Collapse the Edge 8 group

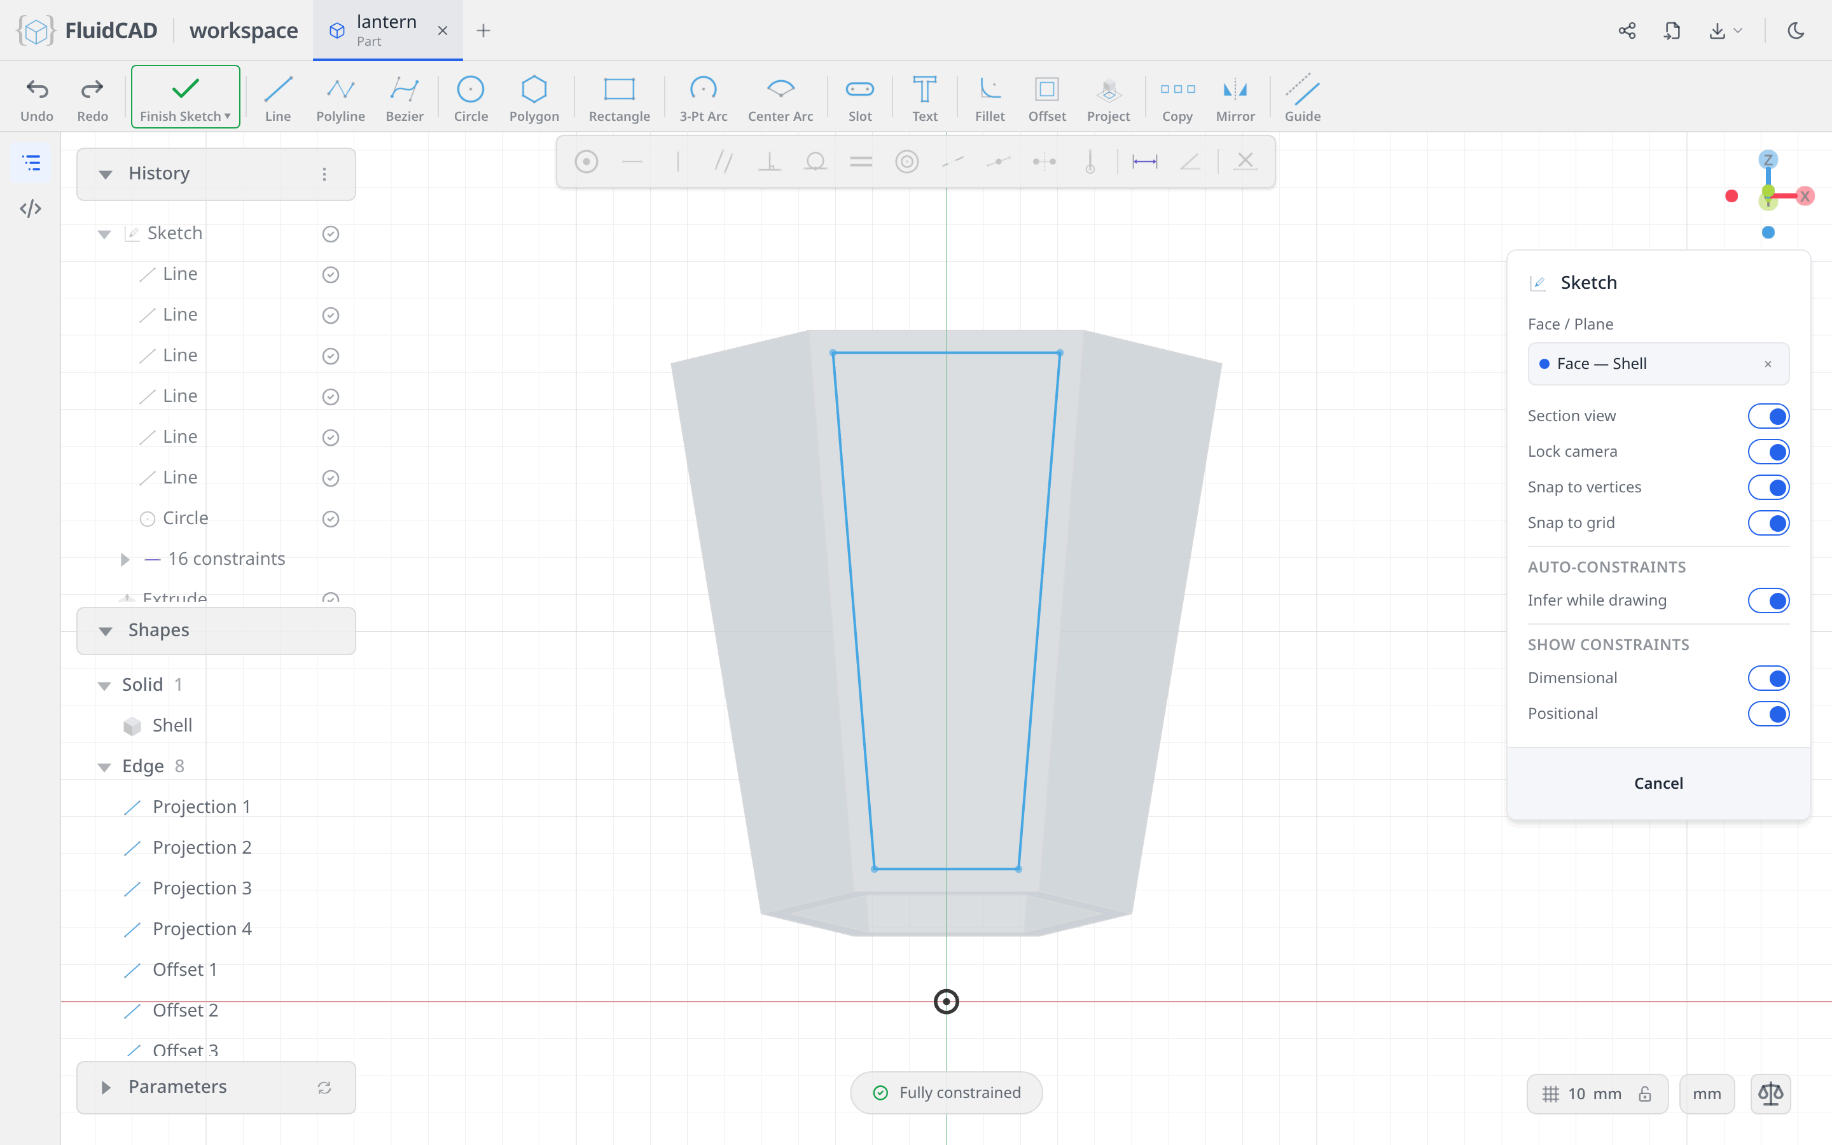pyautogui.click(x=104, y=767)
